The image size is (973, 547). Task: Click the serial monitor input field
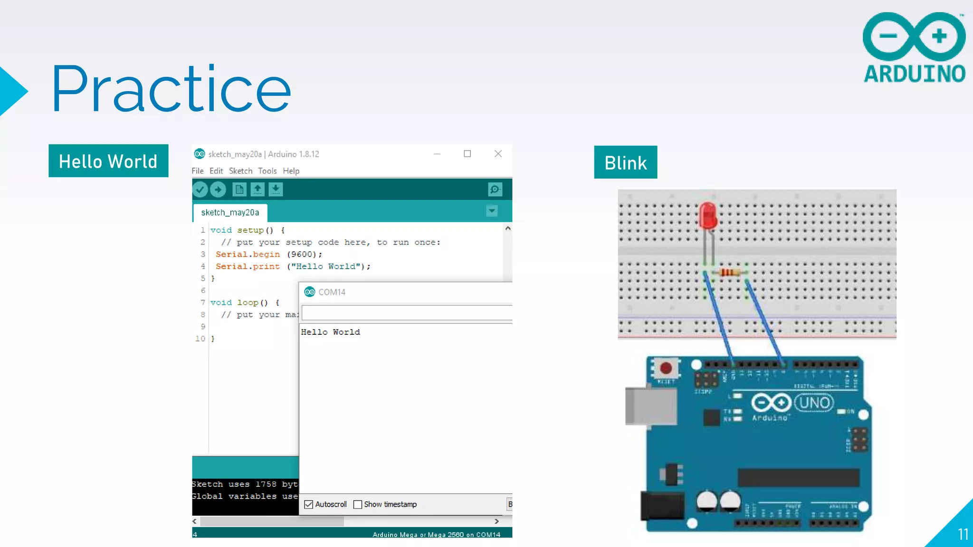click(406, 313)
